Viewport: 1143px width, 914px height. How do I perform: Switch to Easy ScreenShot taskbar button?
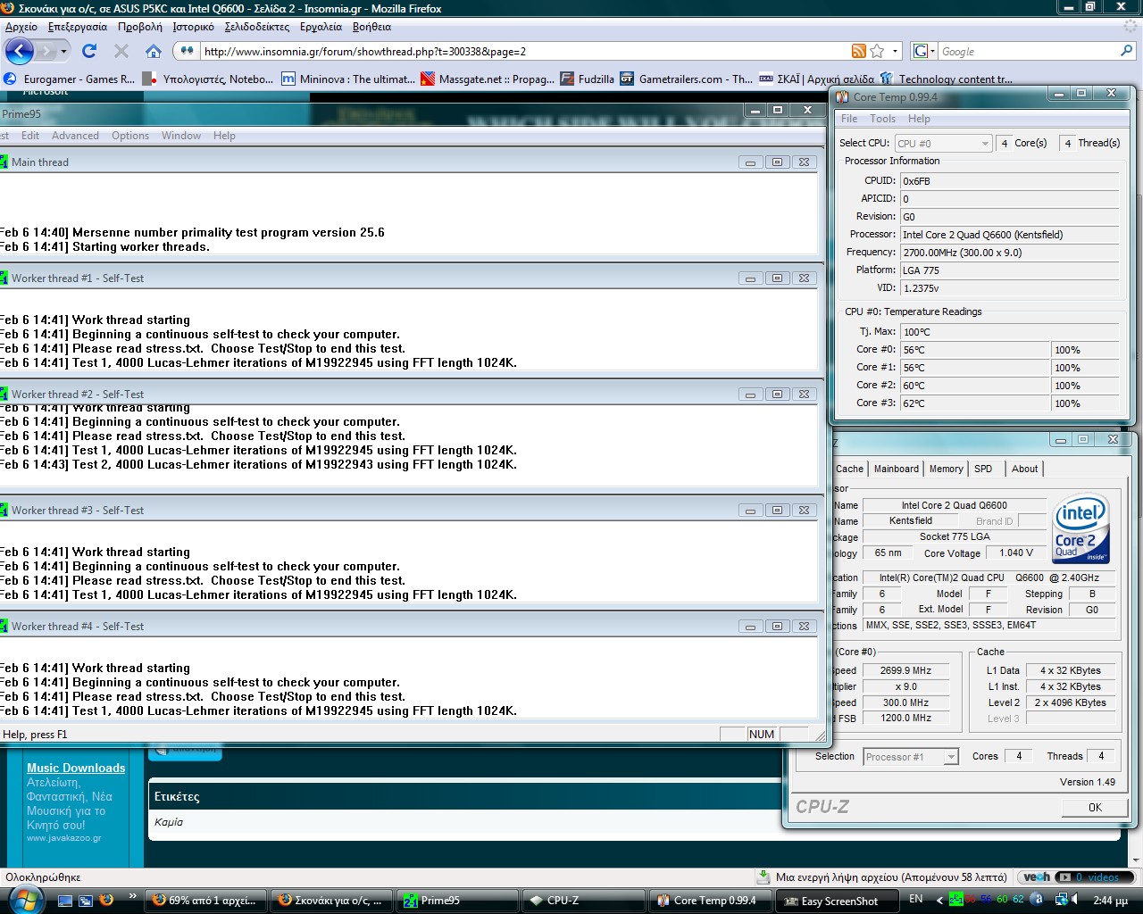tap(838, 901)
